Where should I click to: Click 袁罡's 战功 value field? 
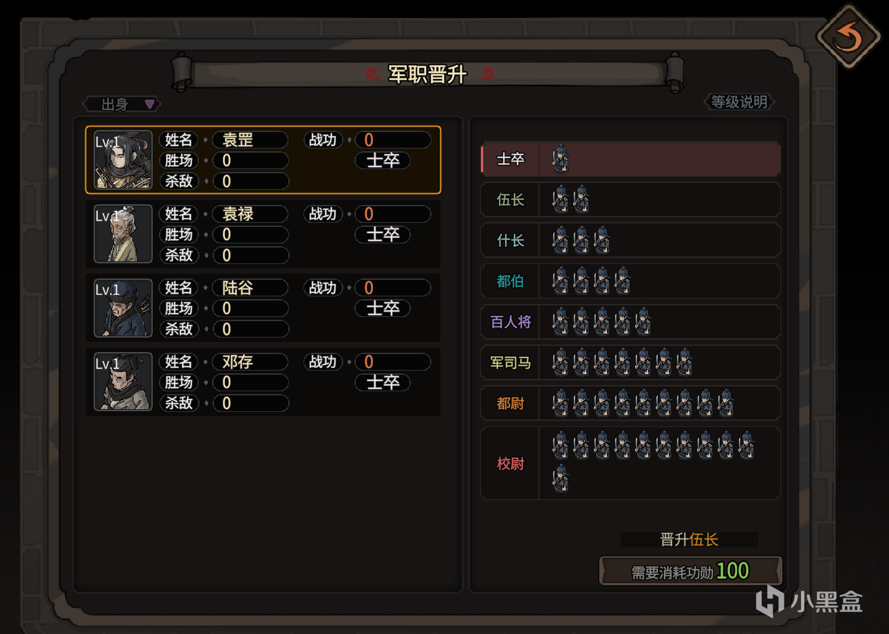pos(393,140)
